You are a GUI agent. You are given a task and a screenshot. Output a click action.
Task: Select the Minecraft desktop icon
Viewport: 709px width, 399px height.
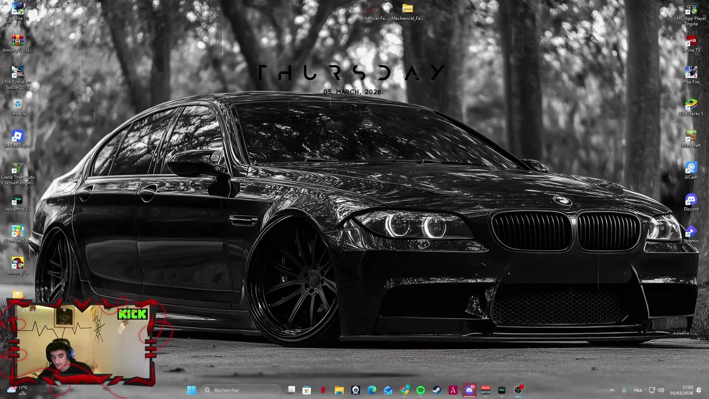point(691,139)
